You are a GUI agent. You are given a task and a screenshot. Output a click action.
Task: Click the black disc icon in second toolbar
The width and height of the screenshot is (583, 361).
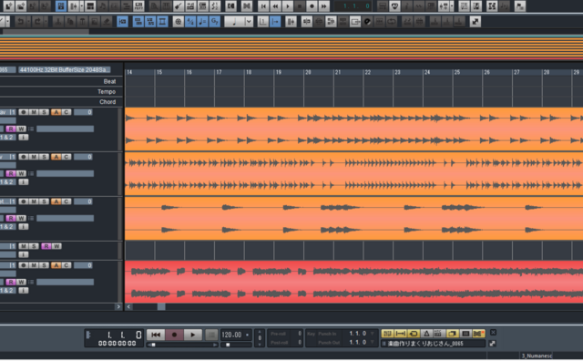tap(367, 22)
